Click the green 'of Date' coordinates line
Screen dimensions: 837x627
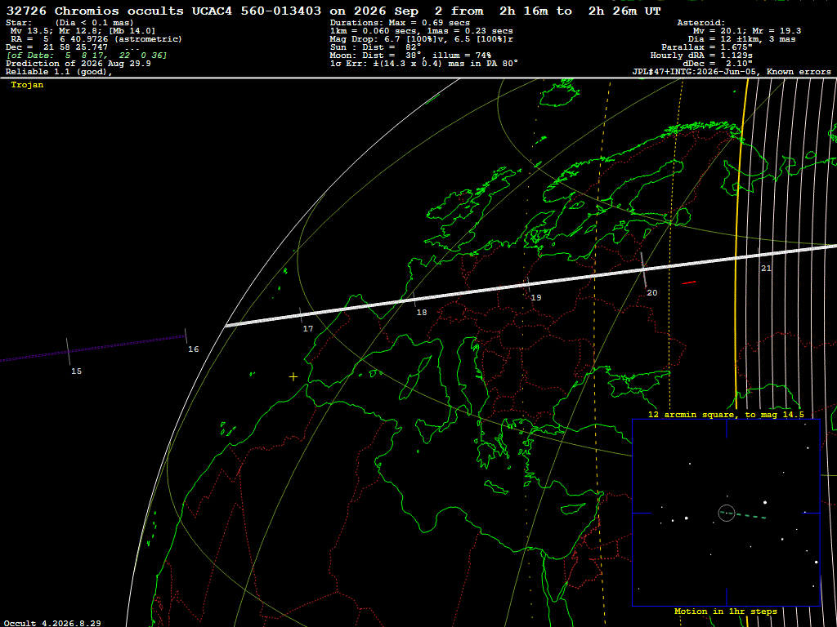click(87, 56)
